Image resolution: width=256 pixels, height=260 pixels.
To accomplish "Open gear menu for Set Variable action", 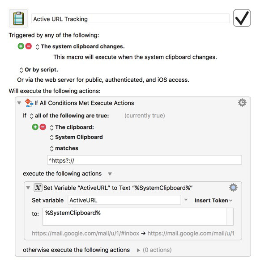I will (233, 188).
